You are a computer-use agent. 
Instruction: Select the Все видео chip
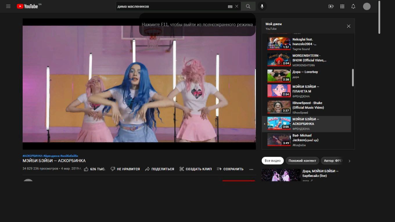(x=272, y=160)
